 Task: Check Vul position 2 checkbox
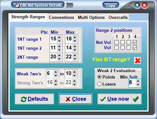click(122, 48)
